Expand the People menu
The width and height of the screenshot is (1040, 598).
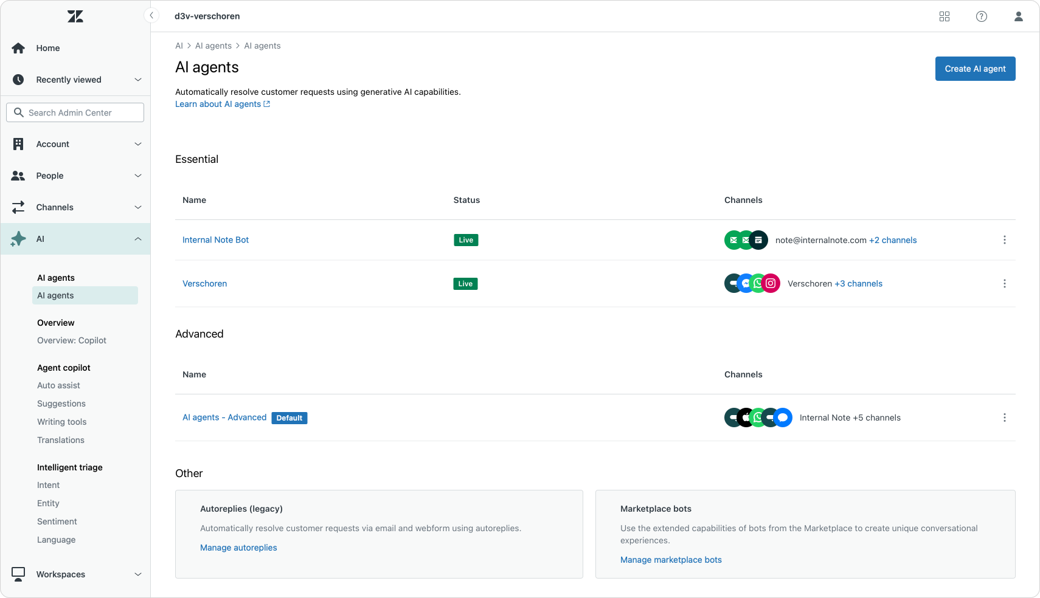(138, 176)
